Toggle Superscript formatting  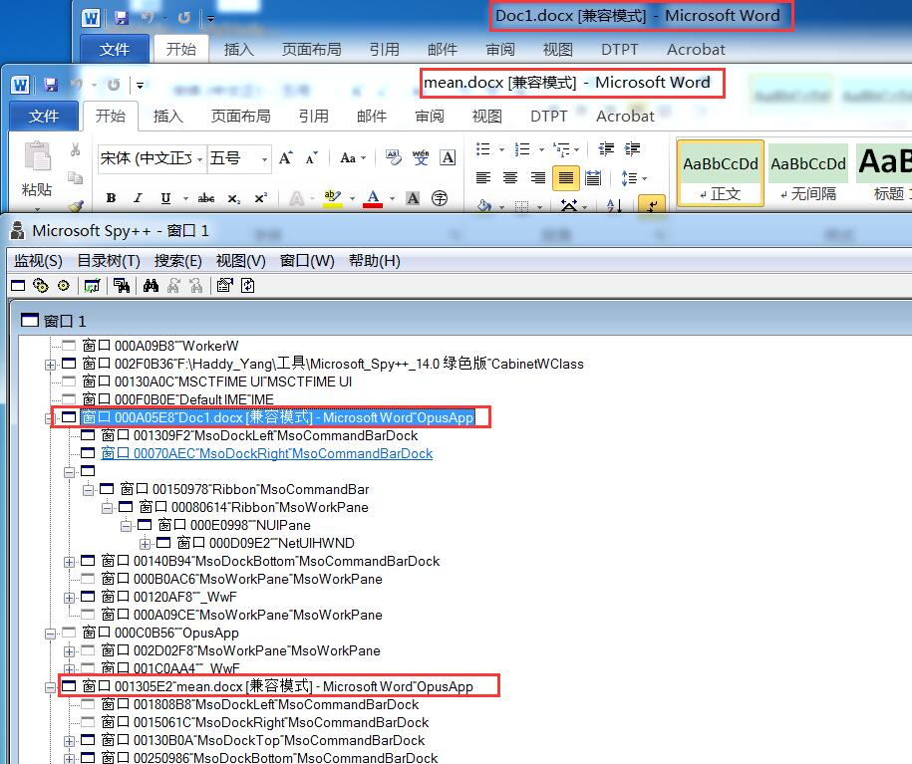click(261, 198)
